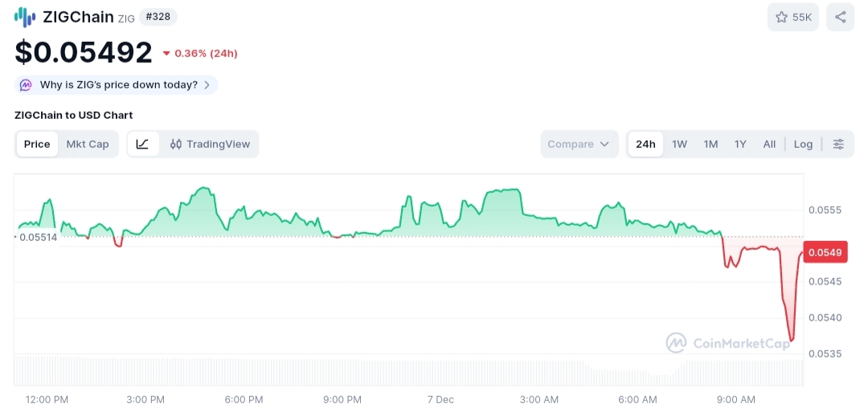Viewport: 868px width, 408px height.
Task: Click the chevron after price question
Action: tap(207, 85)
